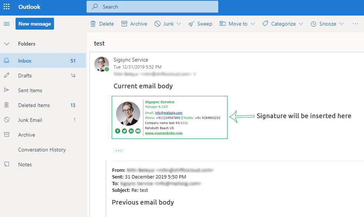
Task: Click the Facebook icon in signature
Action: point(118,131)
